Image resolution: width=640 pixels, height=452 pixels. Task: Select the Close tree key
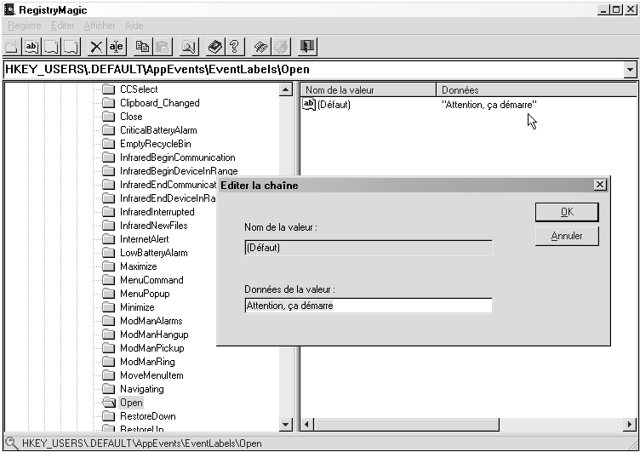click(131, 117)
